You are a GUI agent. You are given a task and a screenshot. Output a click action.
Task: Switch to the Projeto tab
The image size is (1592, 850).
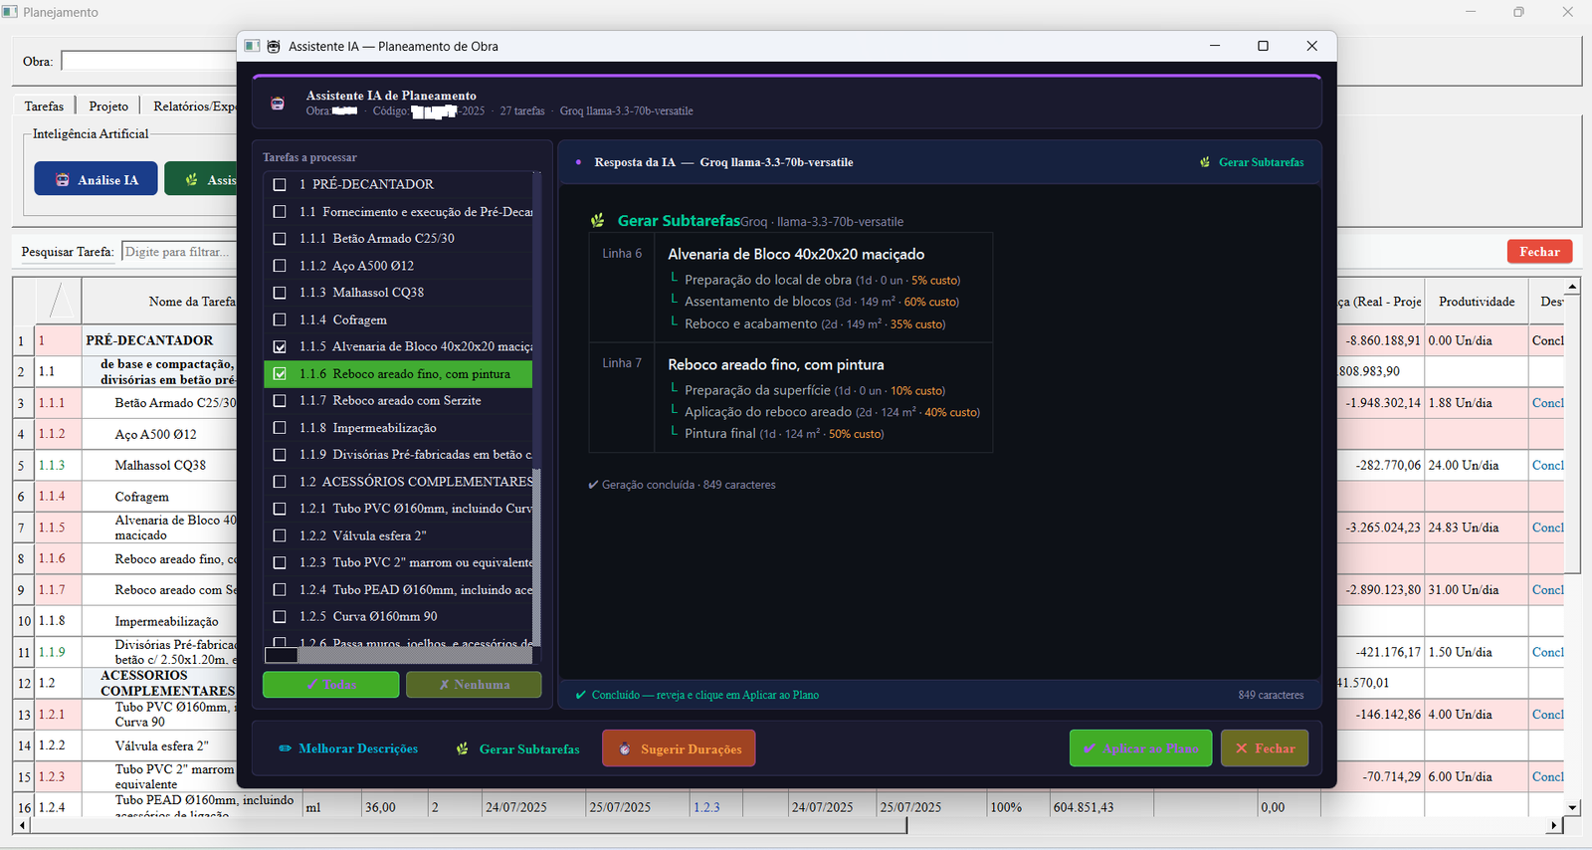[x=108, y=106]
